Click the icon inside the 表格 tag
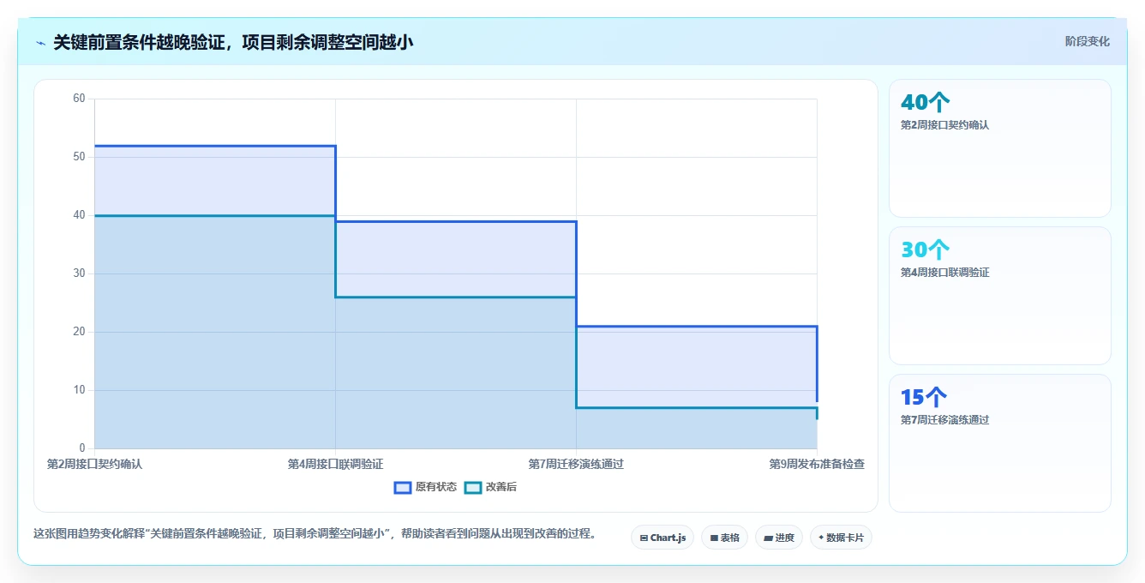The image size is (1145, 583). 714,538
